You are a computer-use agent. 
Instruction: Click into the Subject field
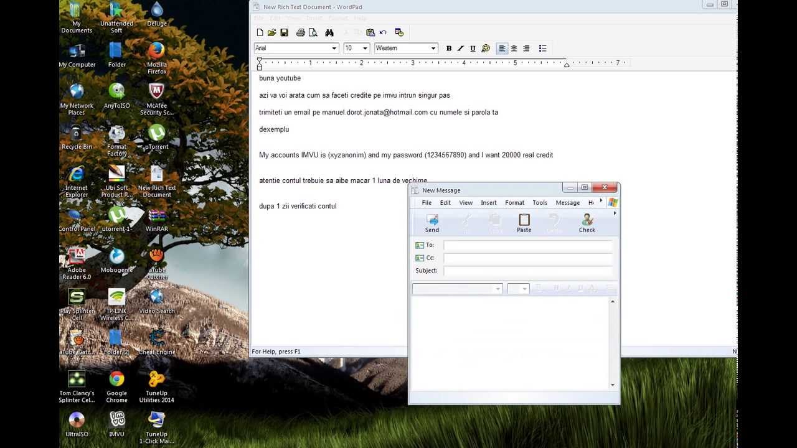(x=528, y=271)
